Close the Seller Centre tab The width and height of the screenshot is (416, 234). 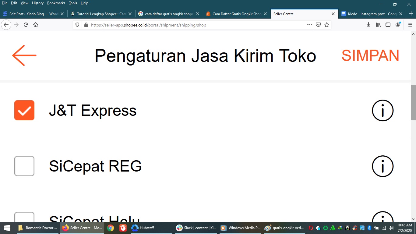click(333, 14)
